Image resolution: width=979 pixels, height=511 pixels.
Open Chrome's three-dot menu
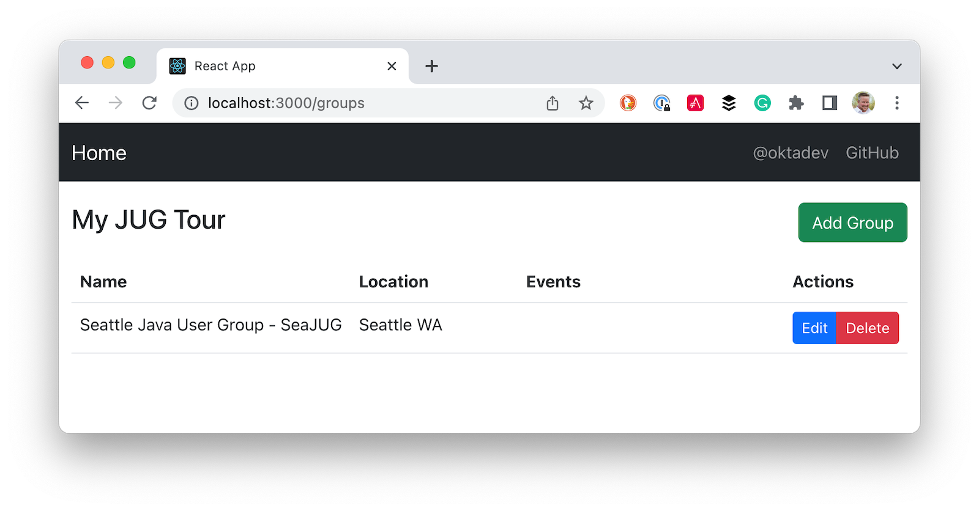click(x=896, y=103)
